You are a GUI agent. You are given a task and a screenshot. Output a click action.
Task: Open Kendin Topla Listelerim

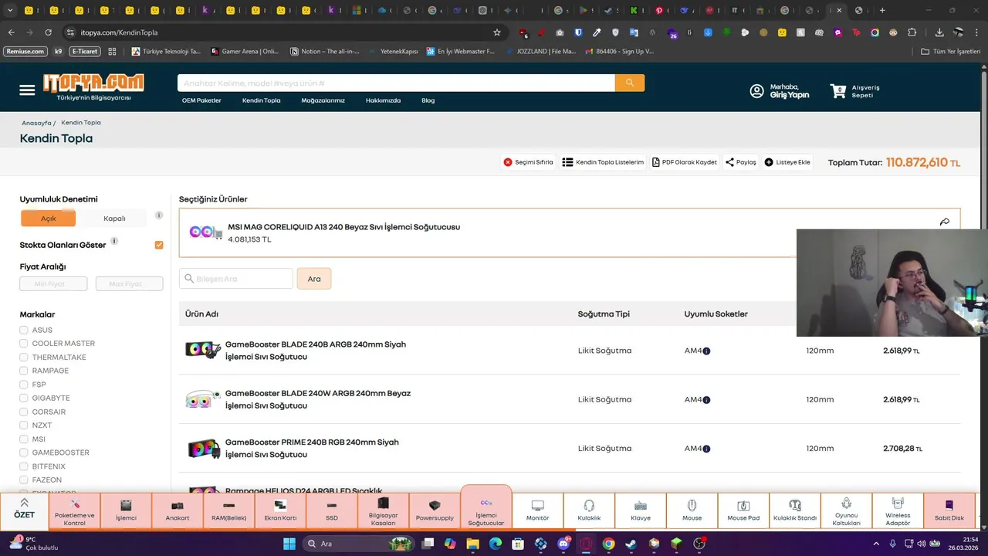coord(603,162)
